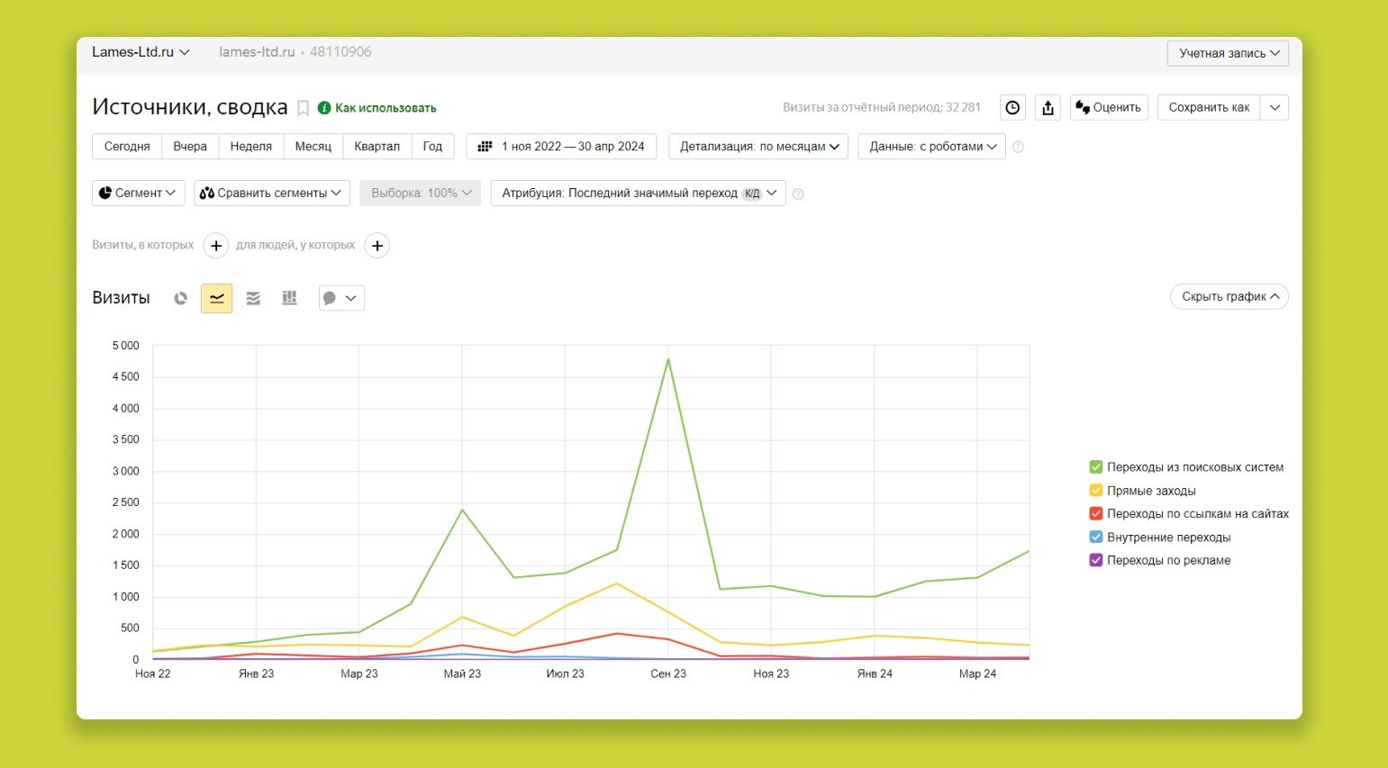This screenshot has height=768, width=1388.
Task: Select the line chart view icon
Action: pos(216,298)
